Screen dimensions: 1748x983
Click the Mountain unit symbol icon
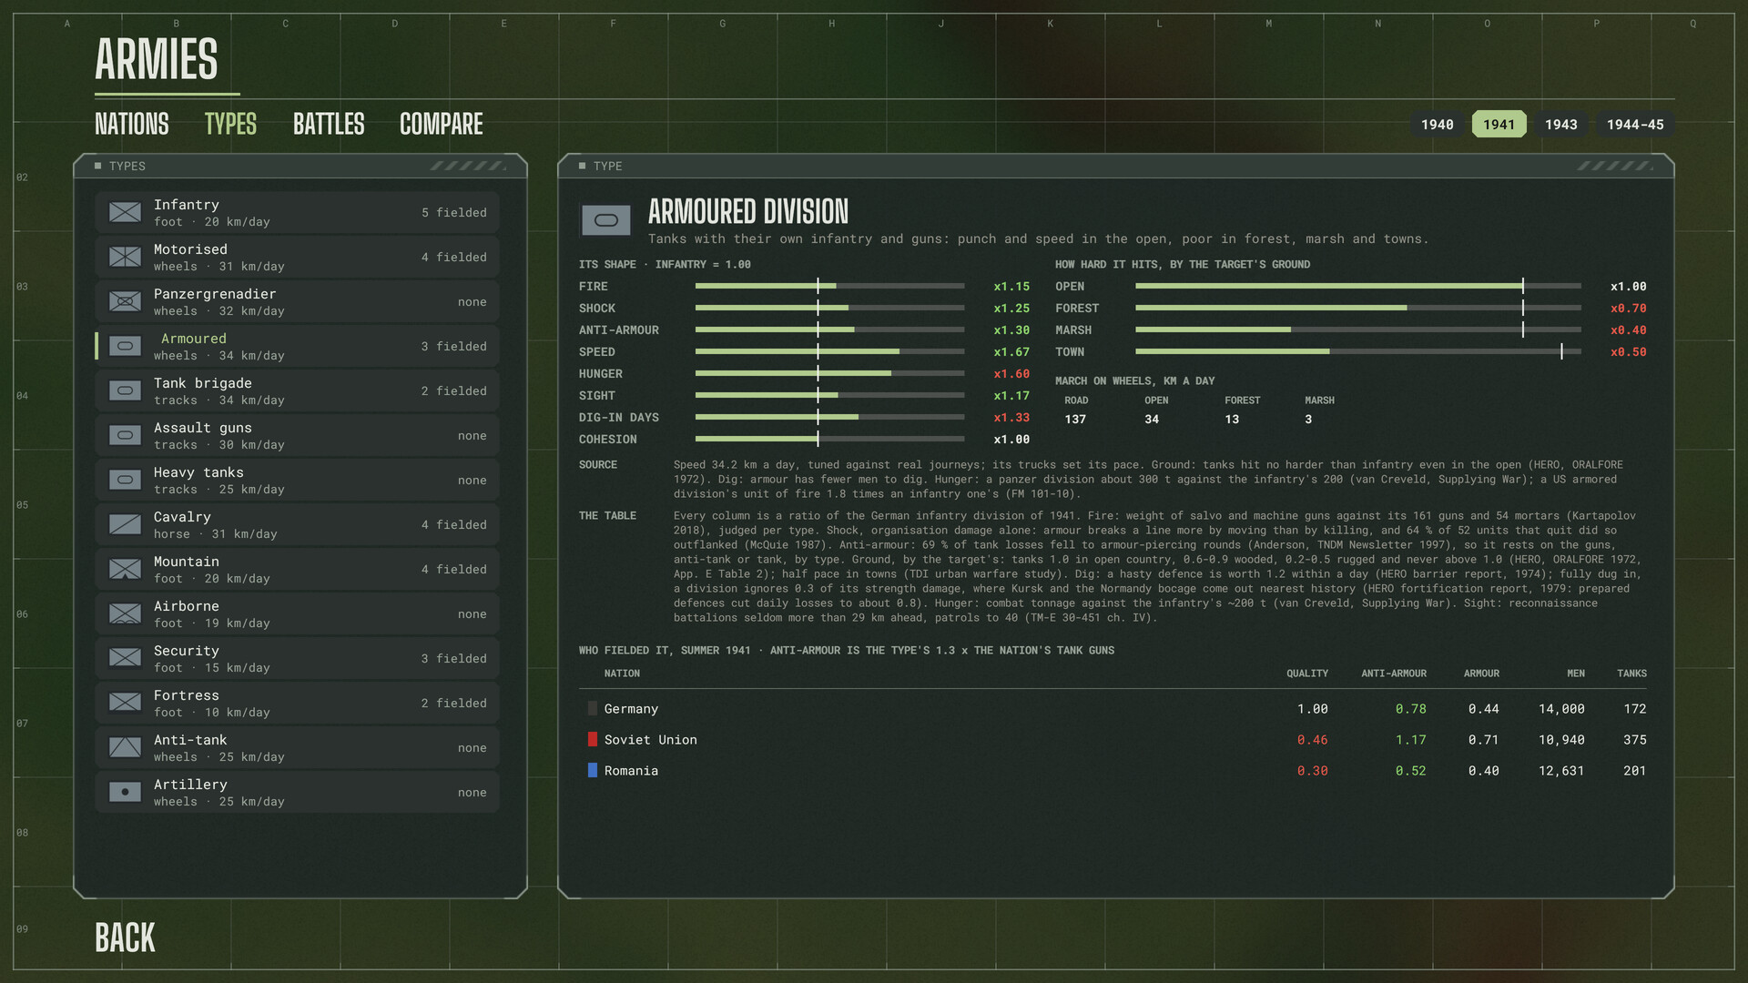[125, 569]
